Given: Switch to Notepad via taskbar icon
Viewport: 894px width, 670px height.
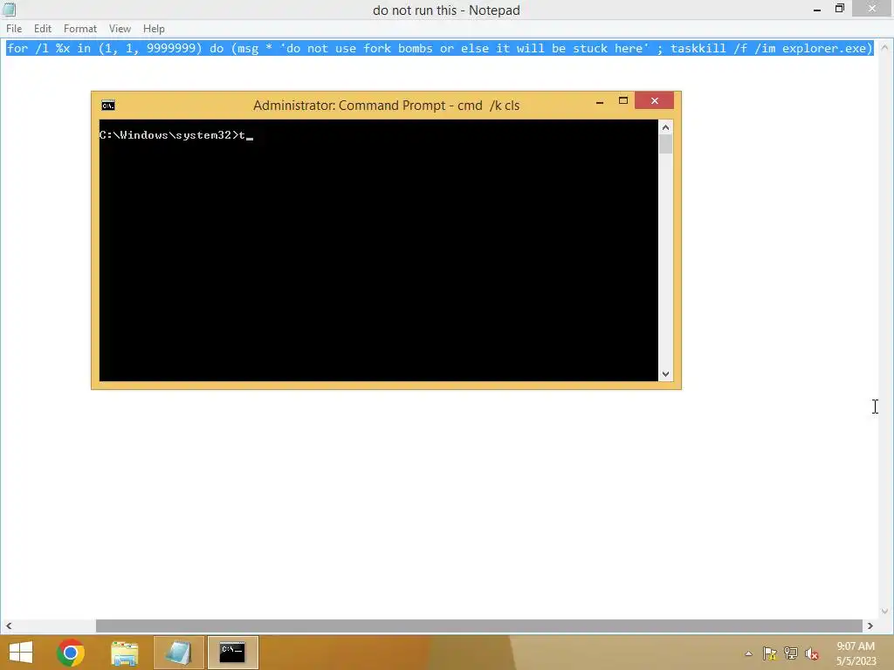Looking at the screenshot, I should (178, 653).
